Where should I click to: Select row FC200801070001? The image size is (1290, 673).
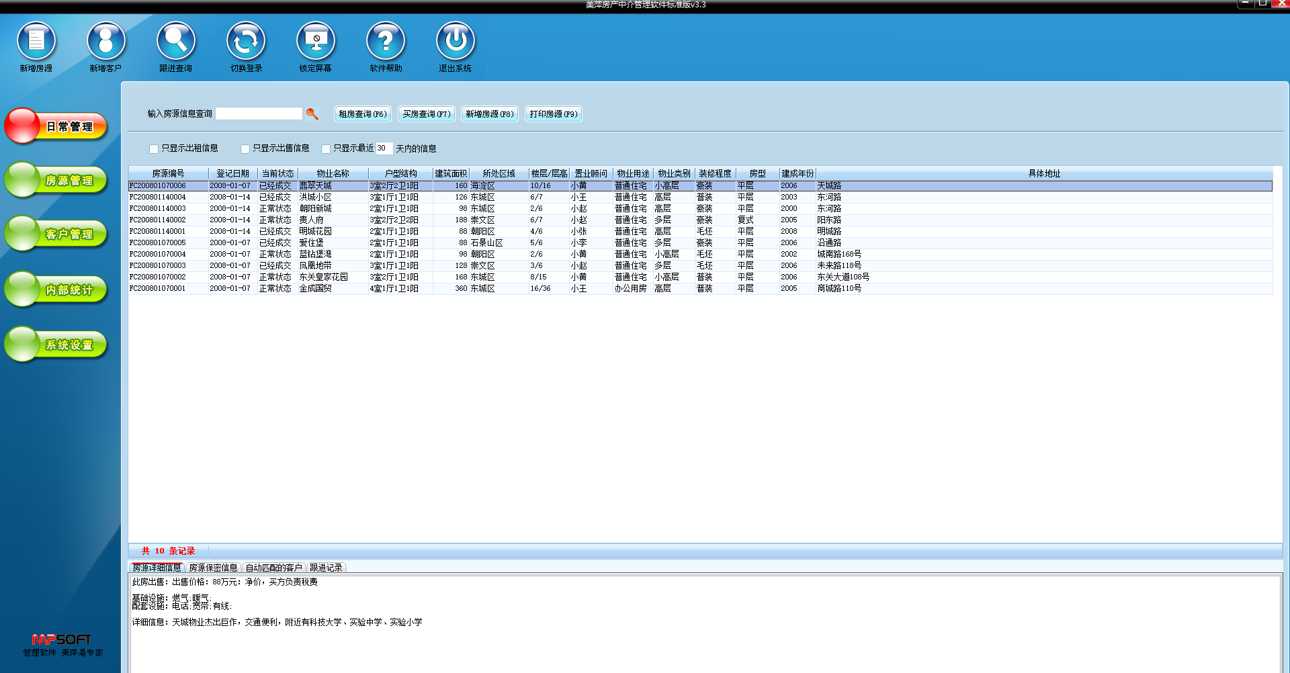tap(700, 288)
